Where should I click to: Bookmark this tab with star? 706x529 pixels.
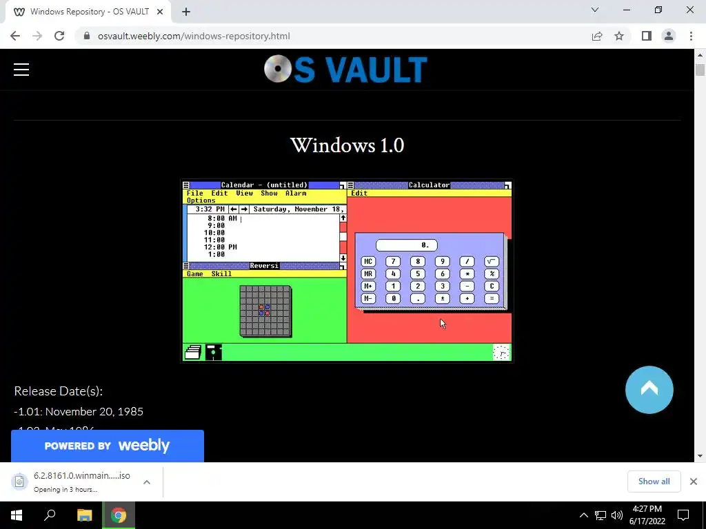(619, 36)
